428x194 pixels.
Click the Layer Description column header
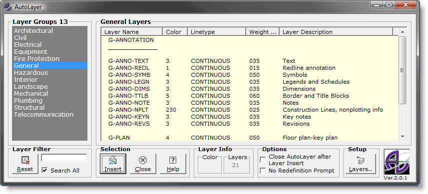coord(336,31)
